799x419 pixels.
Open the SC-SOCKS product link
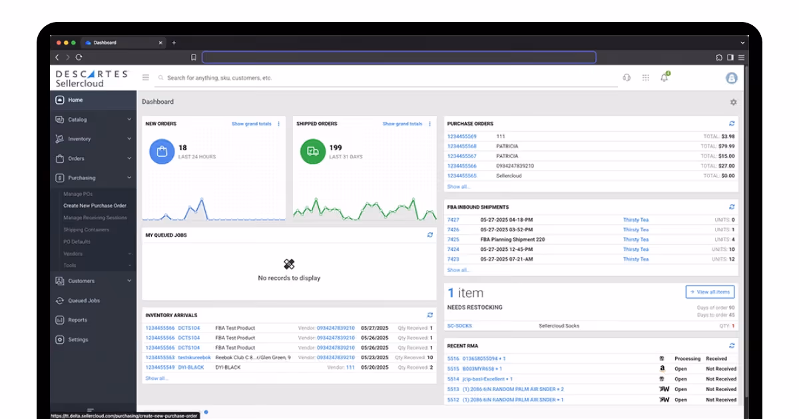point(459,326)
